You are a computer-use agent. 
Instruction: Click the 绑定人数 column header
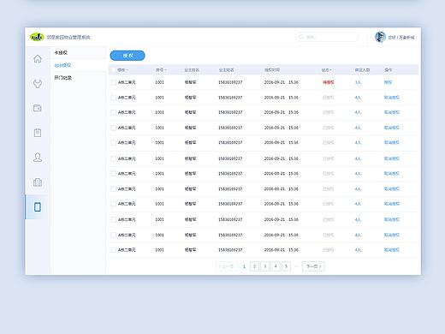362,70
